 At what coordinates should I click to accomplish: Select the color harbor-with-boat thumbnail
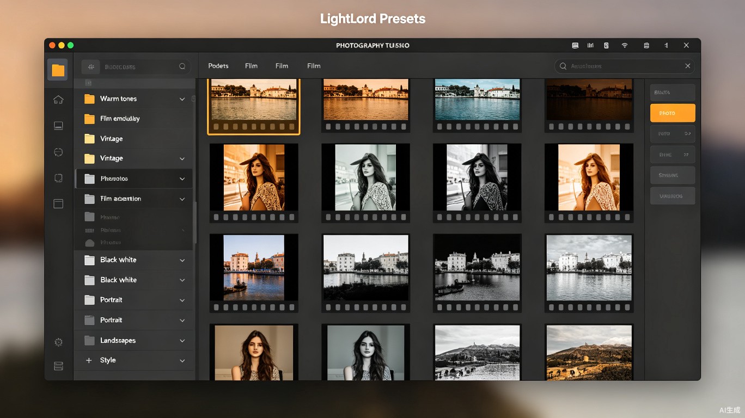click(x=254, y=273)
